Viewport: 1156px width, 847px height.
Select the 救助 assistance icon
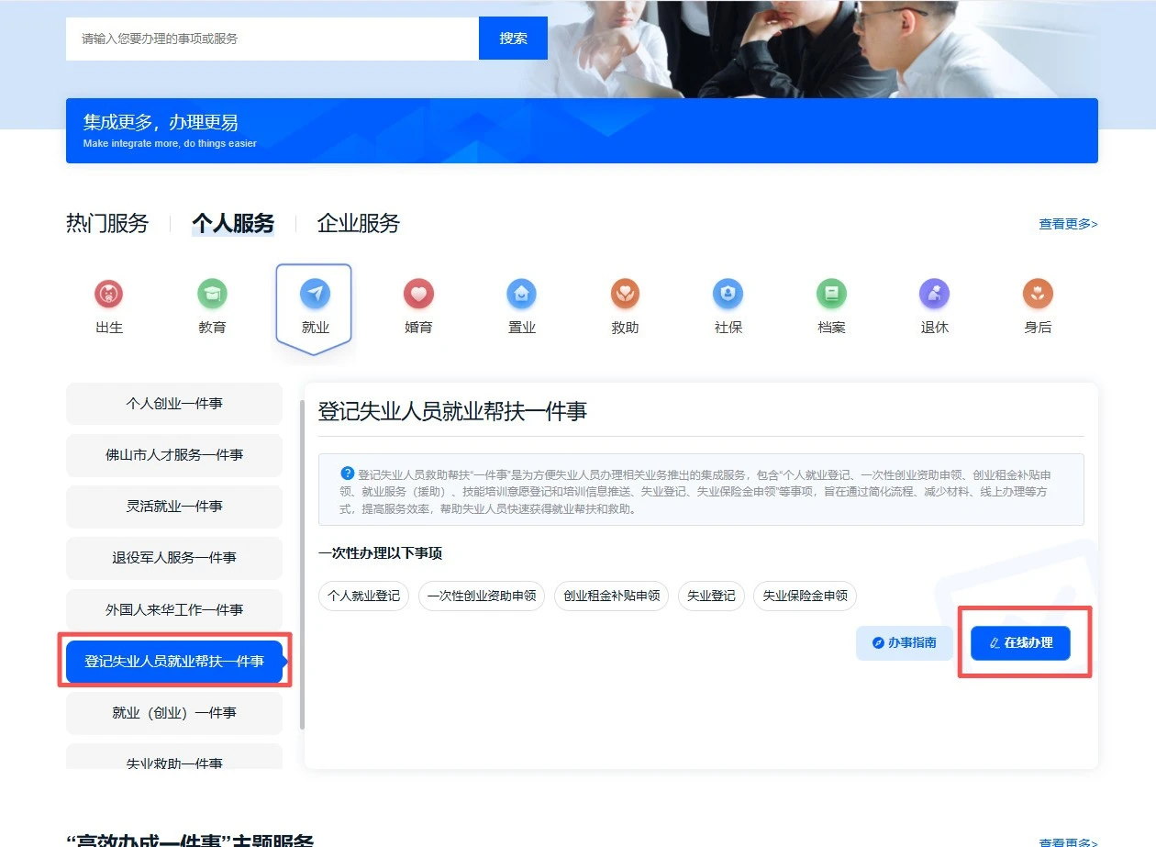click(625, 295)
